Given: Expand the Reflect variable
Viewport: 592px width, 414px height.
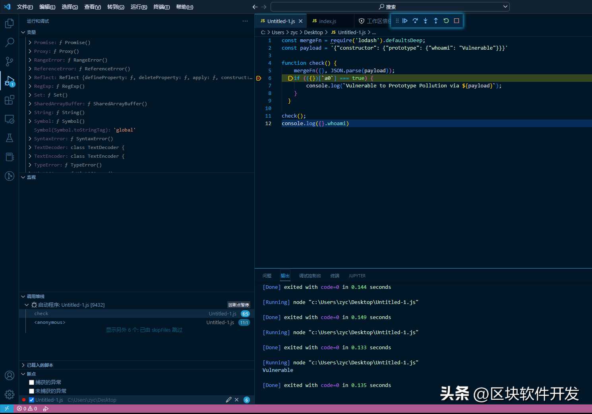Looking at the screenshot, I should (30, 77).
